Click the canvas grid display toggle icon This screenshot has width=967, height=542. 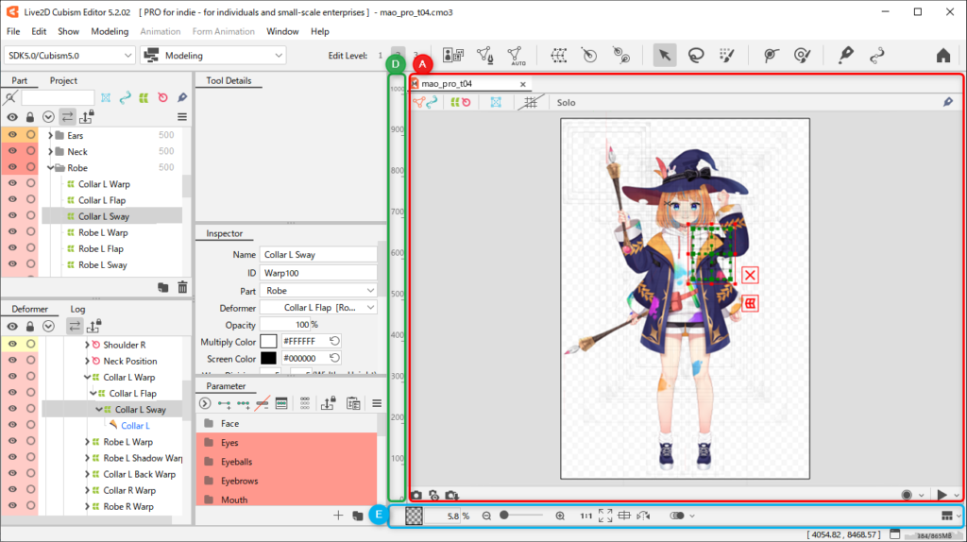531,102
